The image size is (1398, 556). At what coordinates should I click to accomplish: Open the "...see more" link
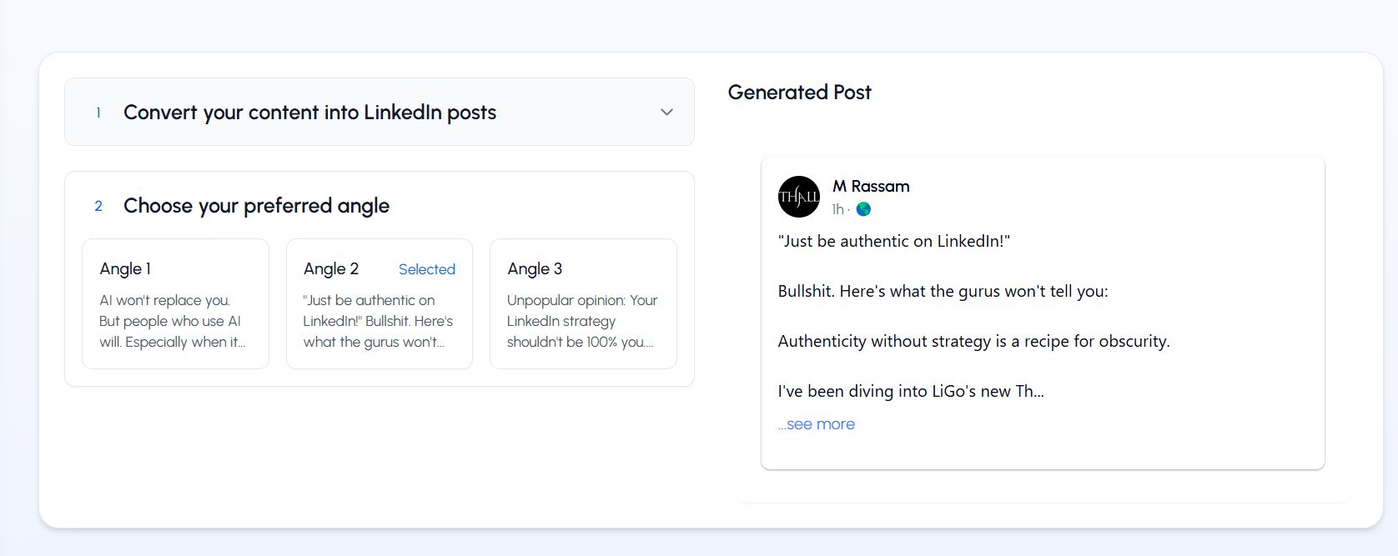[817, 424]
